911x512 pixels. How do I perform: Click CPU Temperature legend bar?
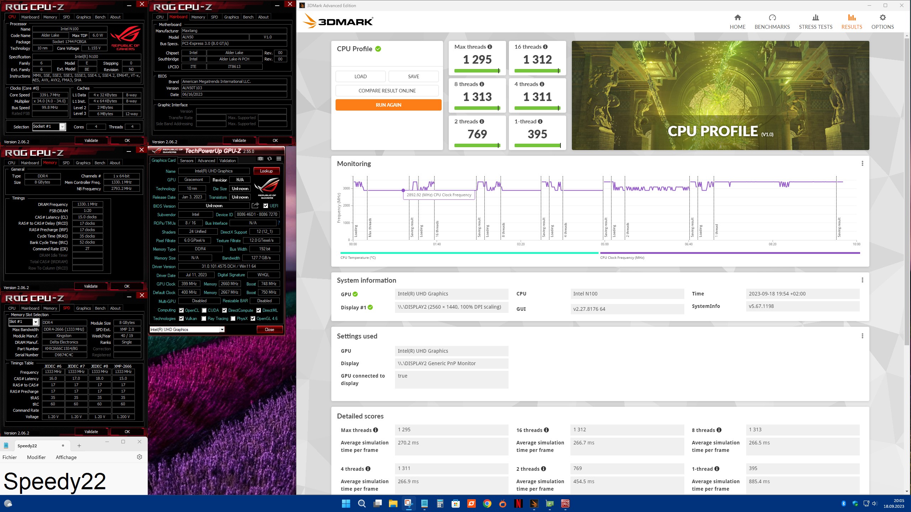(x=469, y=253)
